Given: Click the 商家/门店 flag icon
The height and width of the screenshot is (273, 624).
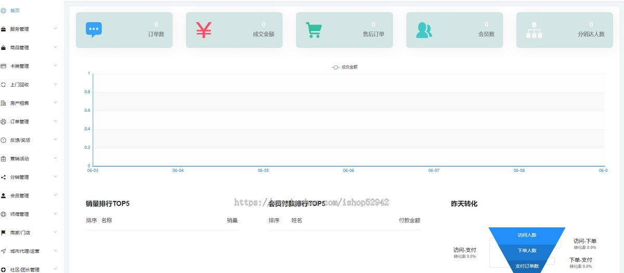Looking at the screenshot, I should (4, 233).
